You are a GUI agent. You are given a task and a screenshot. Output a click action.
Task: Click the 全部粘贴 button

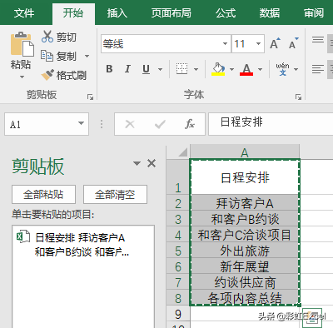pos(43,194)
